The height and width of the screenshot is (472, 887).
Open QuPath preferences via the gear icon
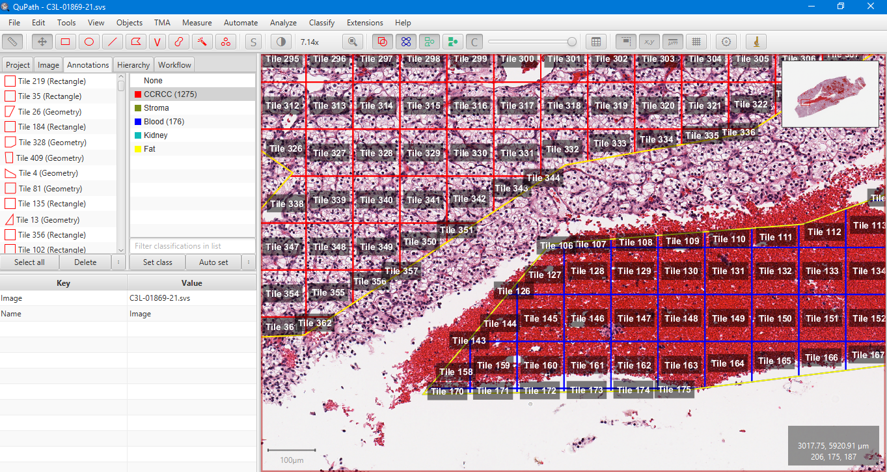(726, 41)
